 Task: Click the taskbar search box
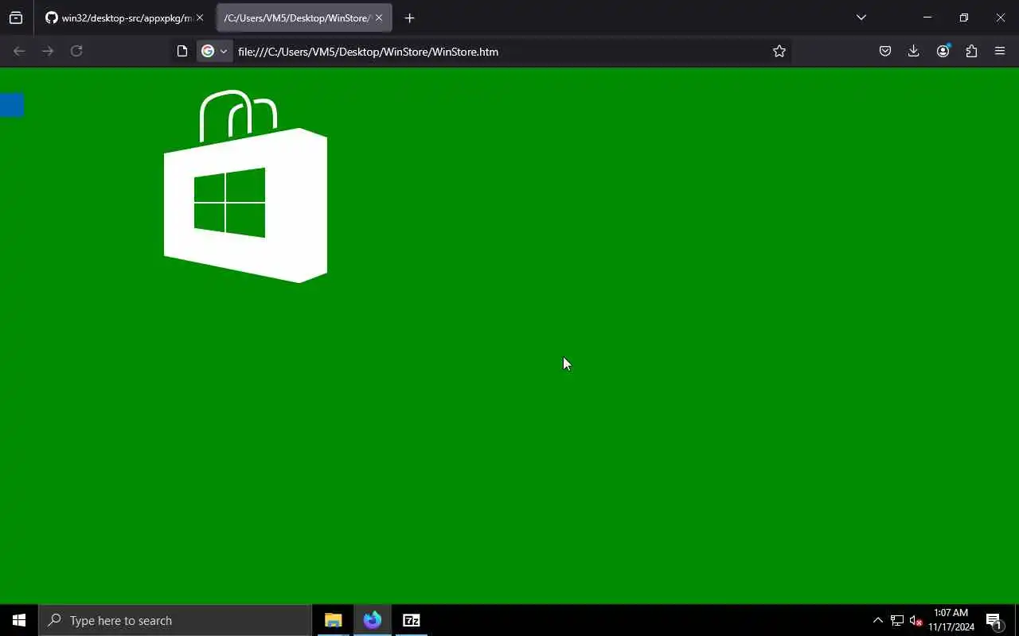175,620
